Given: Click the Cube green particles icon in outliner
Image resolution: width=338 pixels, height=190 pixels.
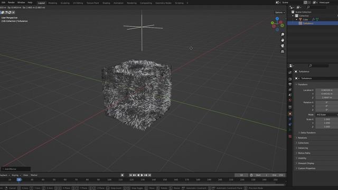Looking at the screenshot, I should [x=317, y=20].
